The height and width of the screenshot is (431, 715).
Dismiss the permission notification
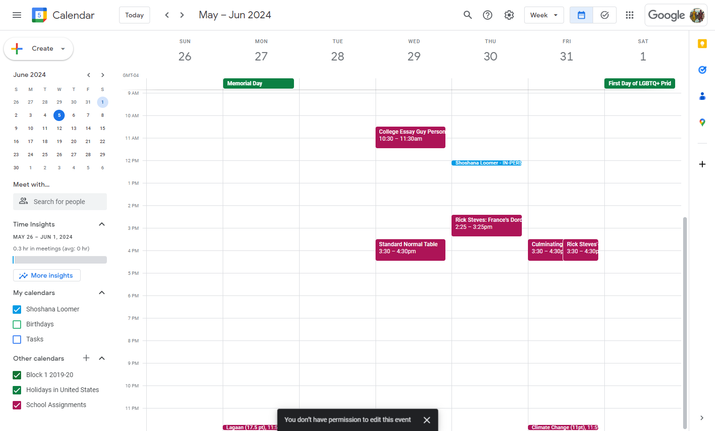point(427,420)
